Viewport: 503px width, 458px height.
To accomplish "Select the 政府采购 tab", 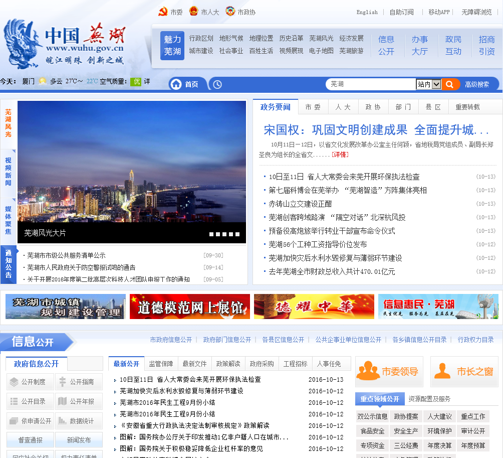I will [x=262, y=364].
